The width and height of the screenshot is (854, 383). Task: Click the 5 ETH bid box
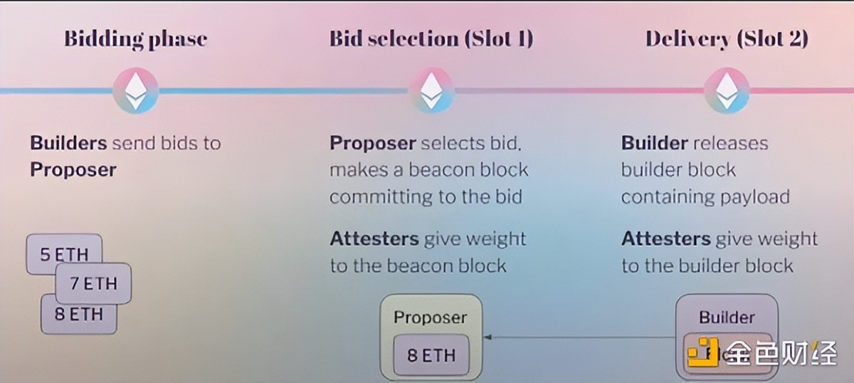pos(65,254)
